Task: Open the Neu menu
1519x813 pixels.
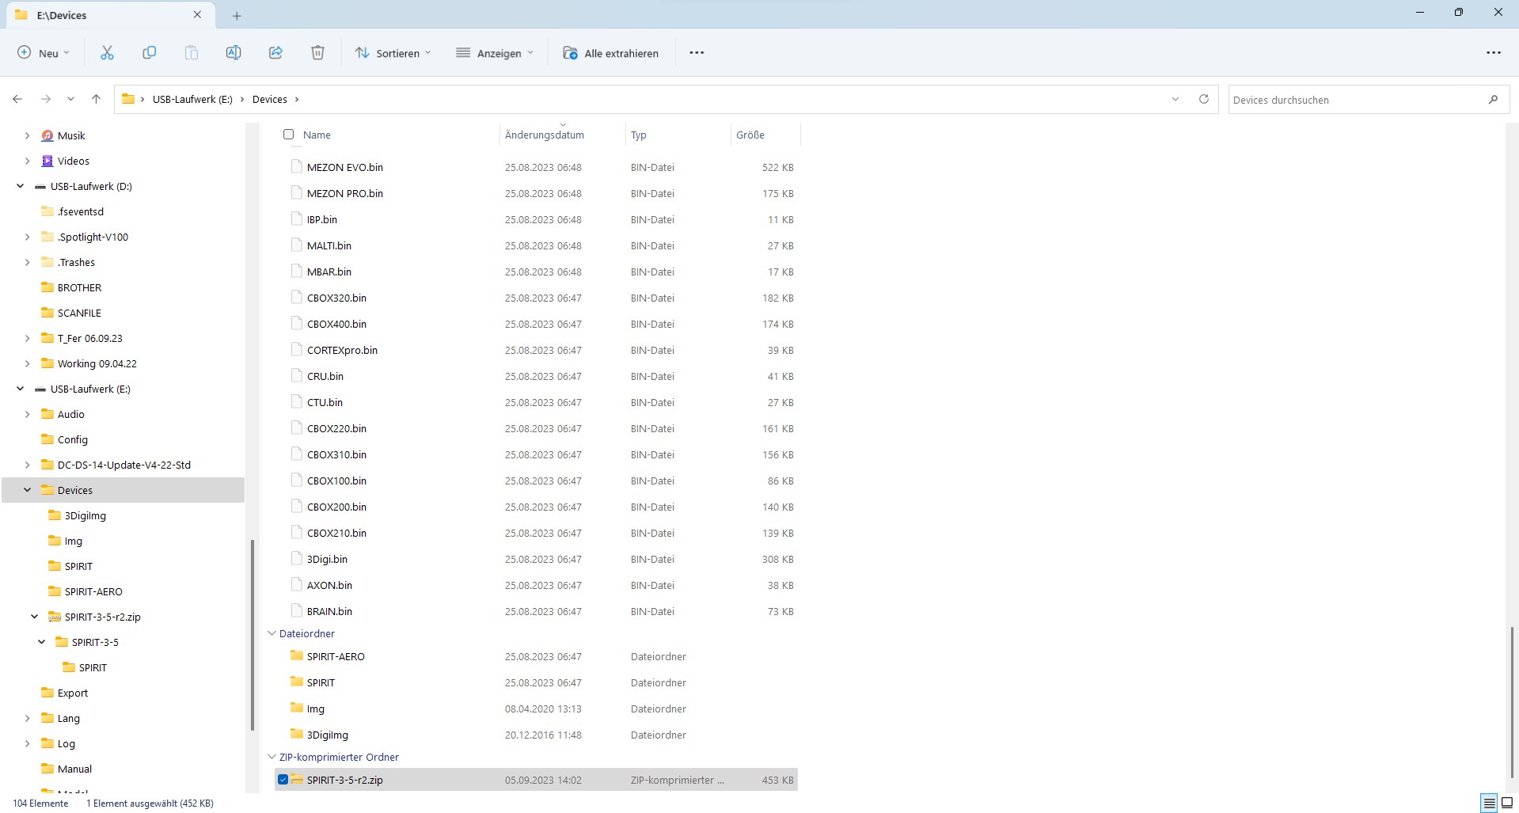Action: click(44, 53)
